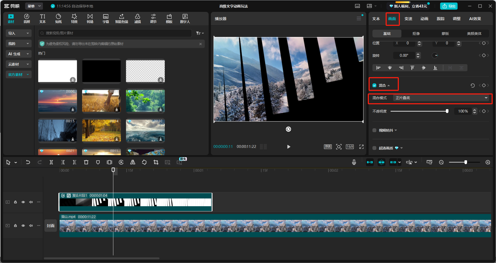Click the 封面 cover button

click(x=51, y=226)
